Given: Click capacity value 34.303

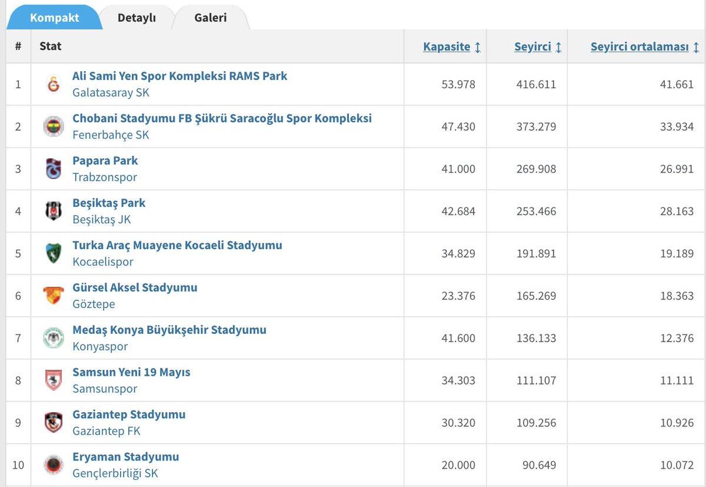Looking at the screenshot, I should pos(458,381).
